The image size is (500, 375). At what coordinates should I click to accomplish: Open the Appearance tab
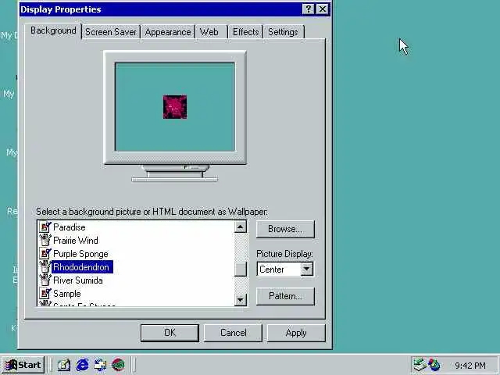[168, 32]
